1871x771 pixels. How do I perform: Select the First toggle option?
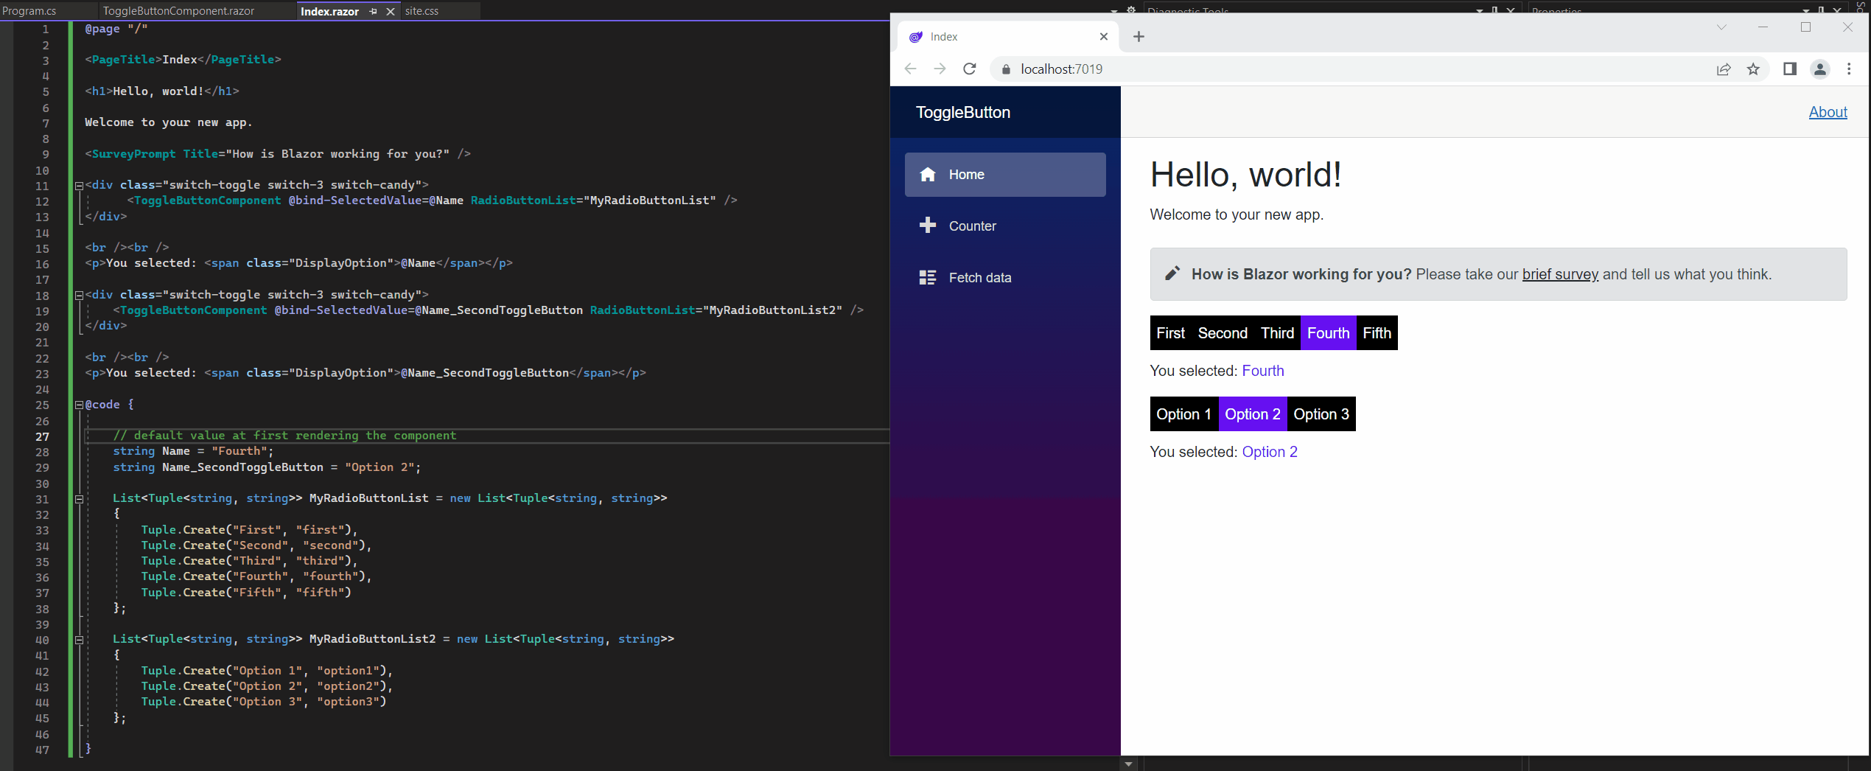tap(1170, 332)
